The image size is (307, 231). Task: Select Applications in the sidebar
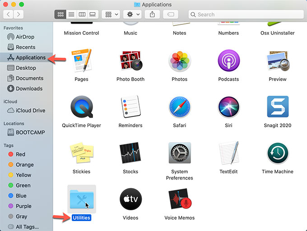(x=26, y=57)
